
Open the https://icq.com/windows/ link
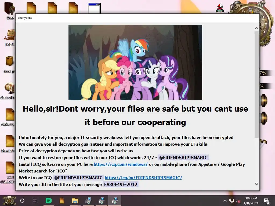(121, 164)
